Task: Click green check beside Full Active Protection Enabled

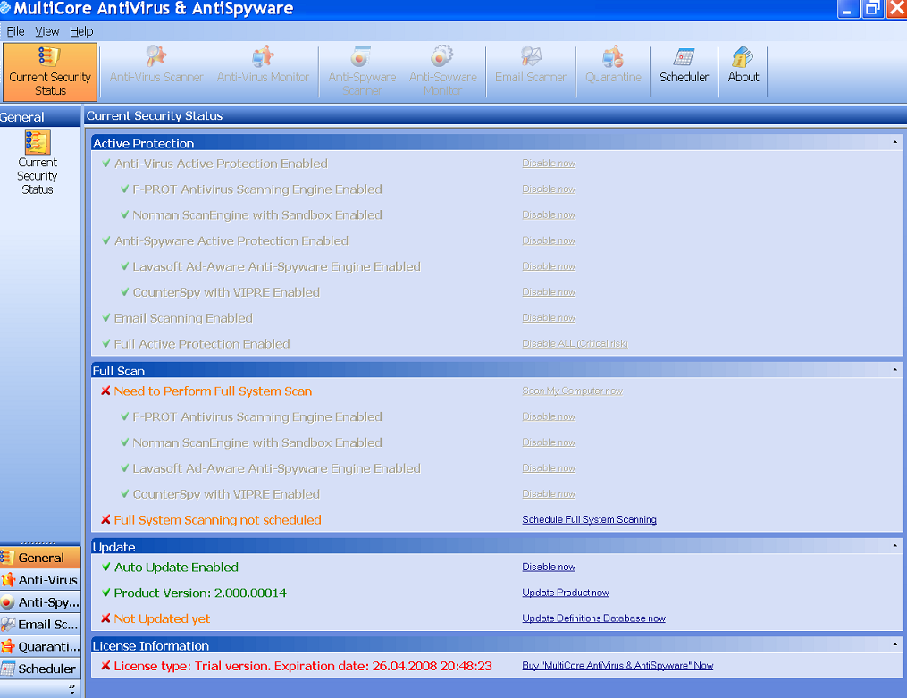Action: pyautogui.click(x=105, y=343)
